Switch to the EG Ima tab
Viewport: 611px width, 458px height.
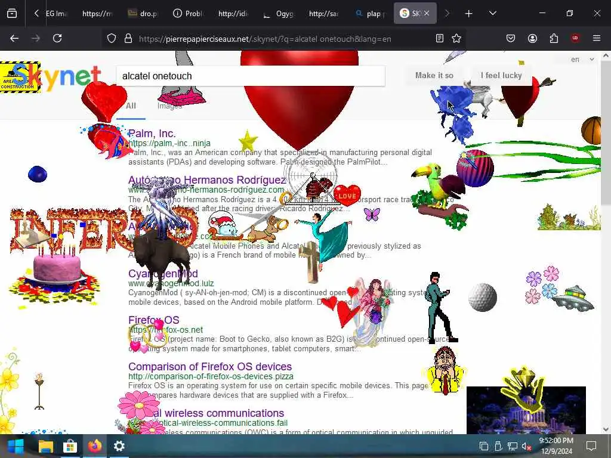[57, 13]
